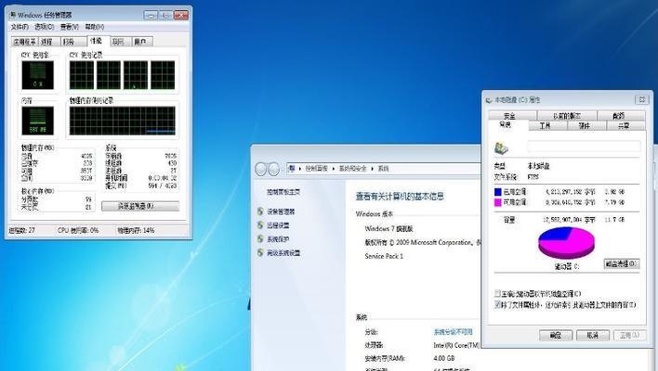Click the blue 已用空间 color swatch
Screen dimensions: 658x371
(x=498, y=192)
